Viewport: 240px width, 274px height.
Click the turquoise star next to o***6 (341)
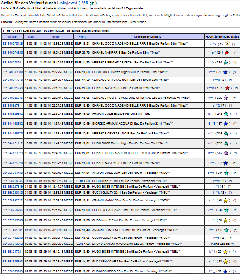[x=226, y=173]
